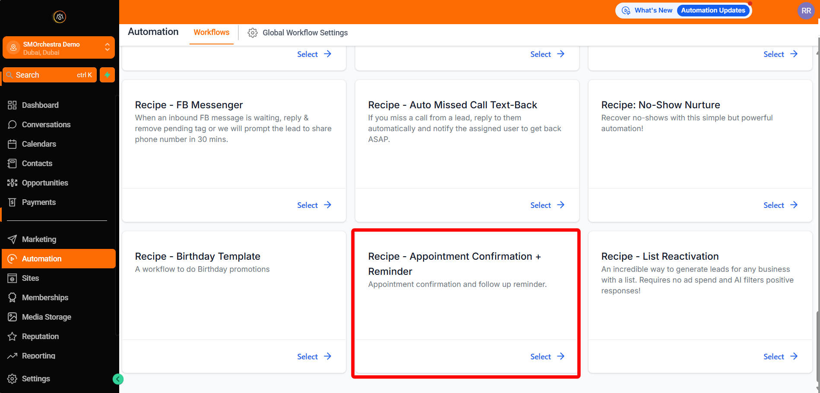Open Settings in the sidebar
This screenshot has height=393, width=820.
coord(36,379)
